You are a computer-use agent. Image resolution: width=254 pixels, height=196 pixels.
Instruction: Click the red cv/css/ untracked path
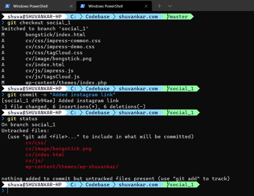(36, 142)
